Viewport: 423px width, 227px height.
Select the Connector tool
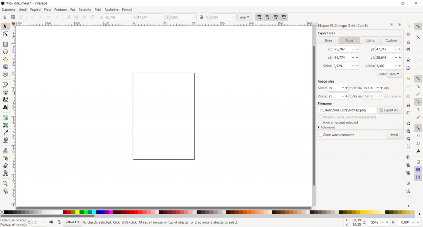pos(5,173)
